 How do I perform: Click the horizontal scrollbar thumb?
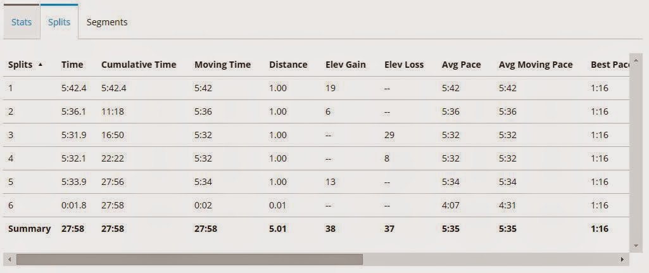coord(189,259)
